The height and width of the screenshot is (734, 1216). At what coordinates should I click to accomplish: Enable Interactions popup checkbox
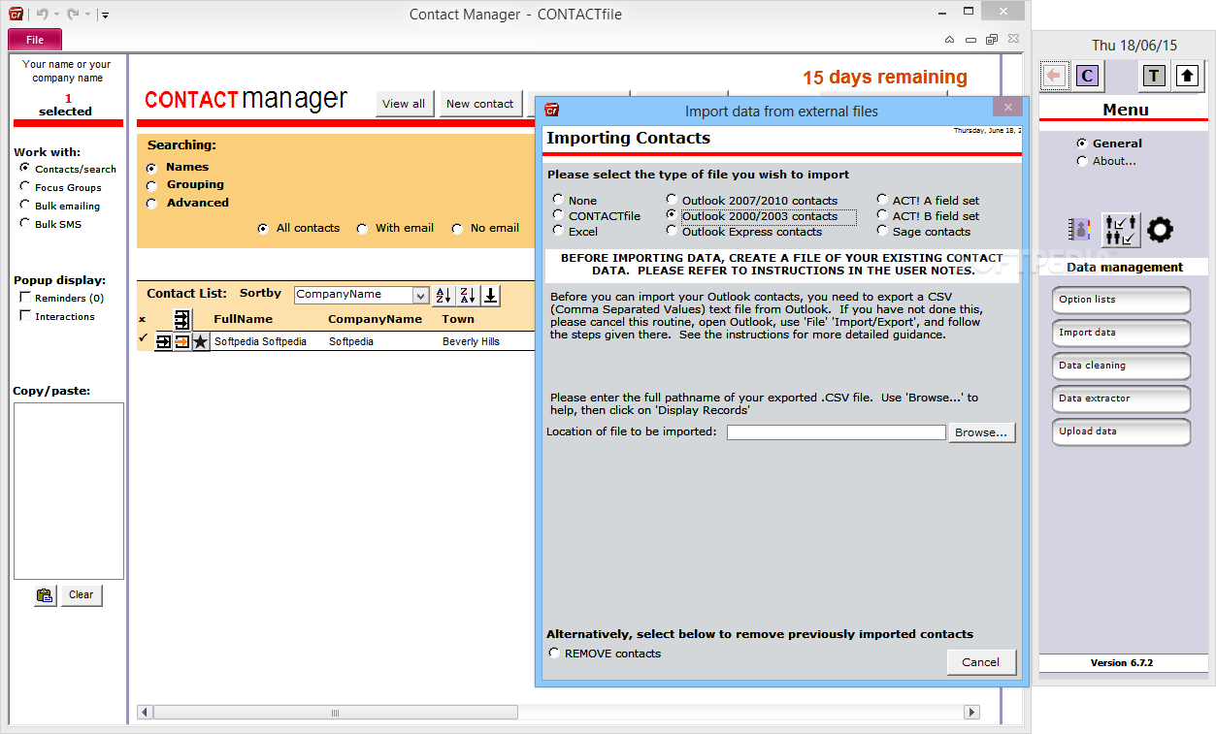[25, 316]
